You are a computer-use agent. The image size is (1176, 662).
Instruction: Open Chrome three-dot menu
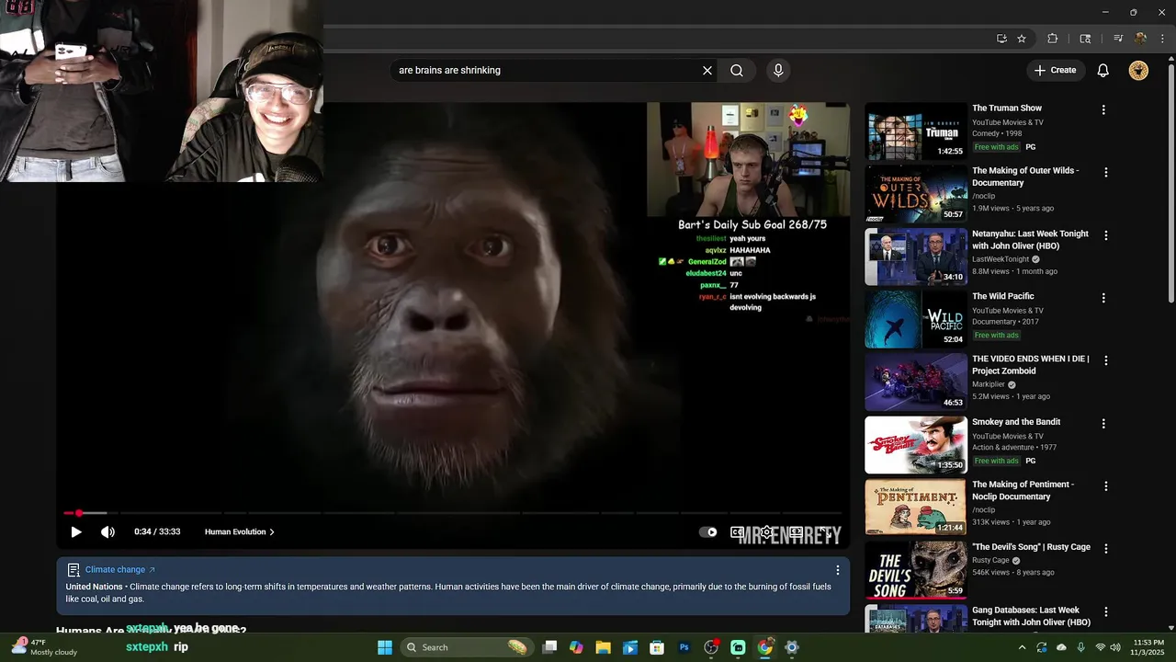click(1162, 39)
